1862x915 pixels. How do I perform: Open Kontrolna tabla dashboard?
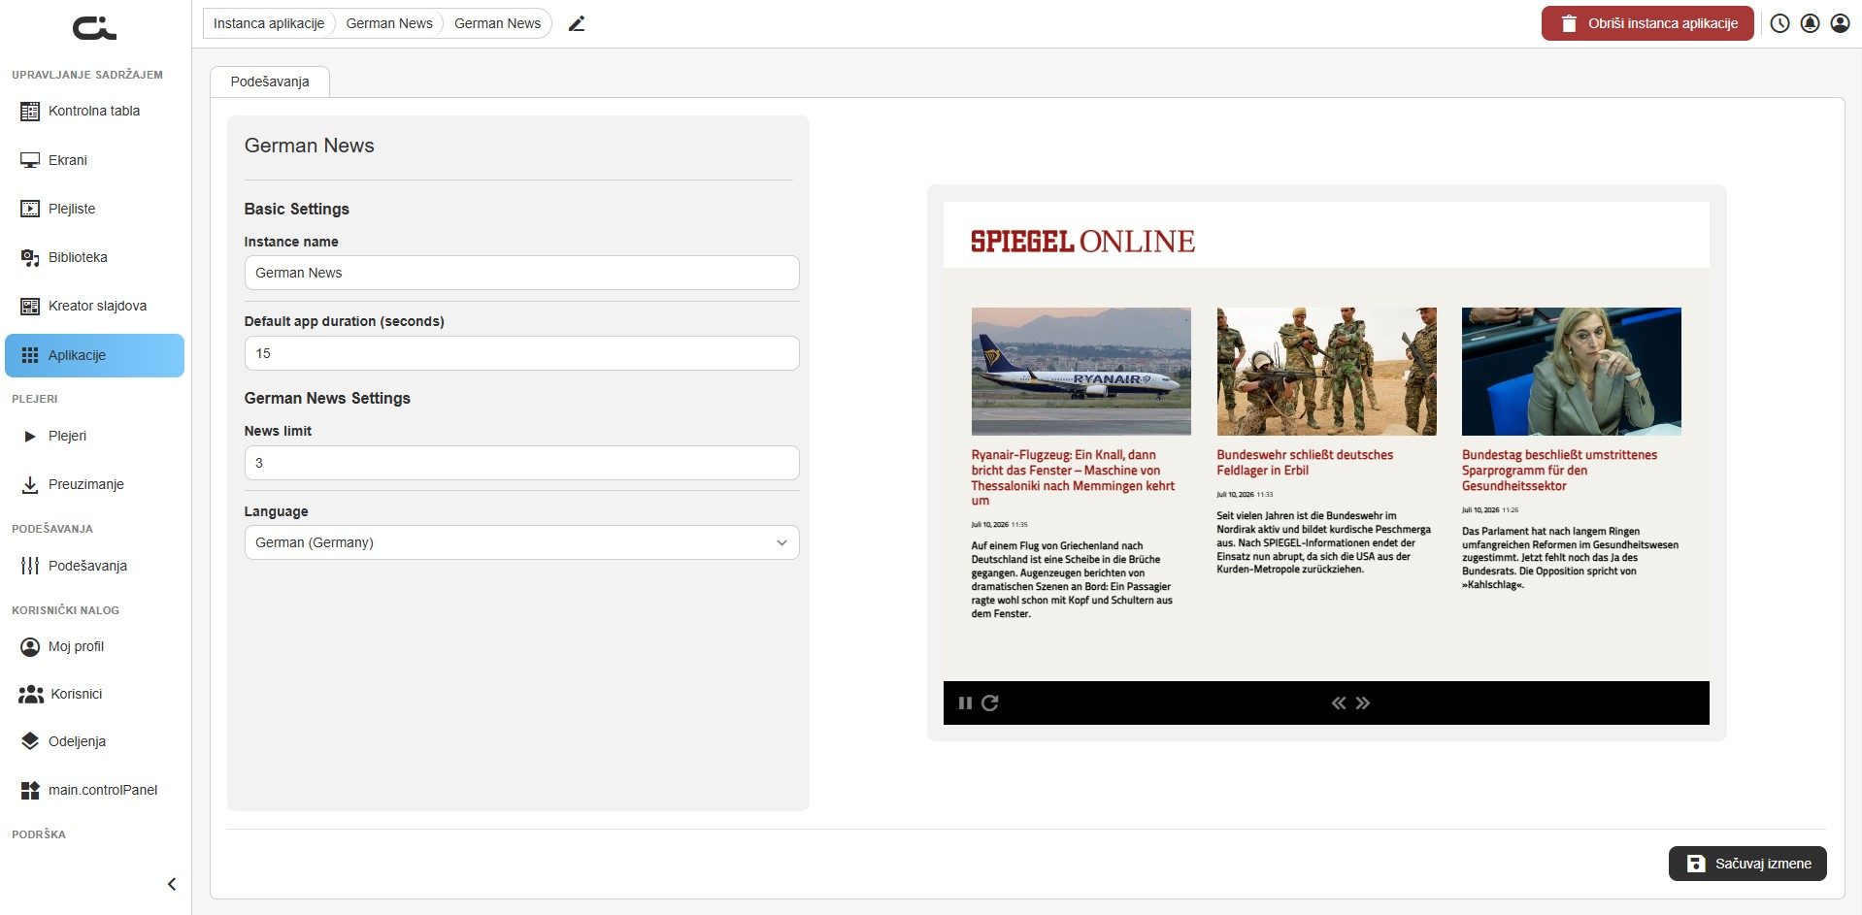point(94,111)
